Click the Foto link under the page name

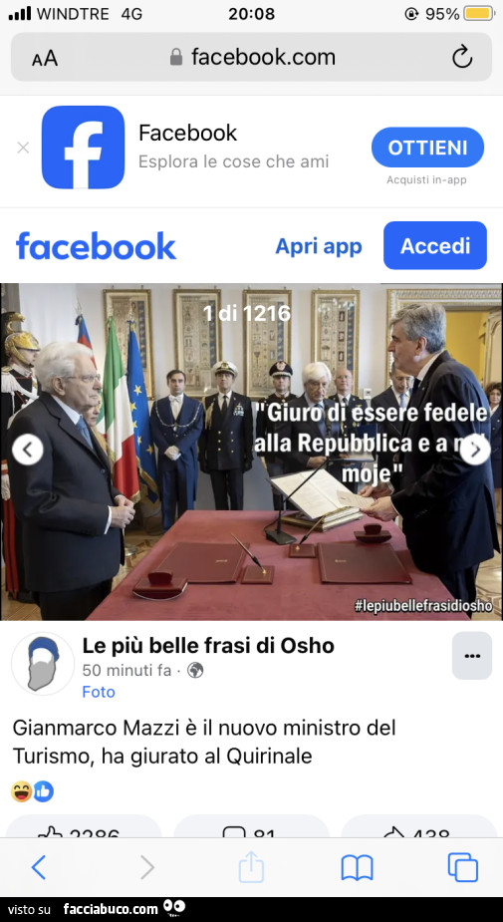pyautogui.click(x=99, y=692)
